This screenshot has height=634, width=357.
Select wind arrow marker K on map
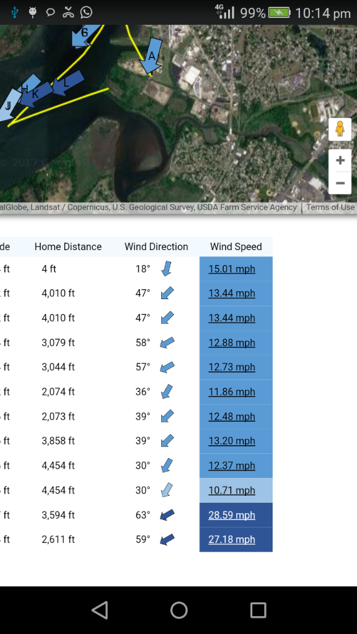click(35, 95)
